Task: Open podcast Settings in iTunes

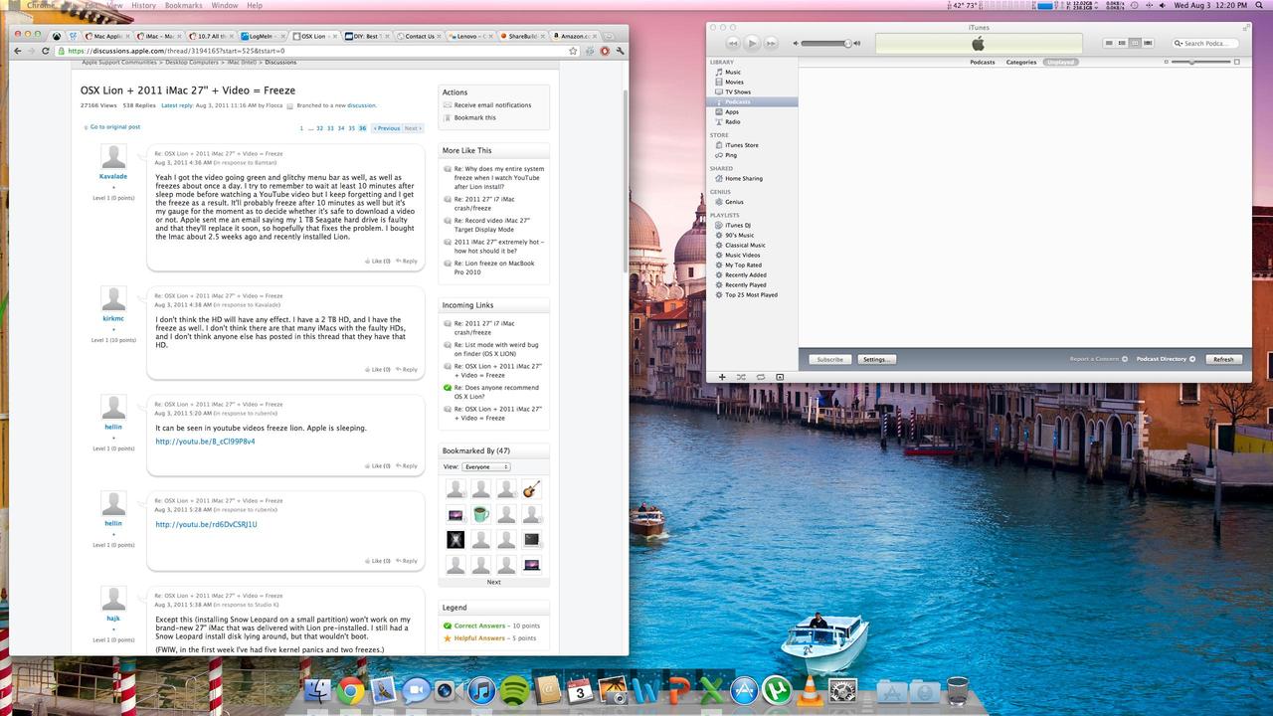Action: pyautogui.click(x=876, y=359)
